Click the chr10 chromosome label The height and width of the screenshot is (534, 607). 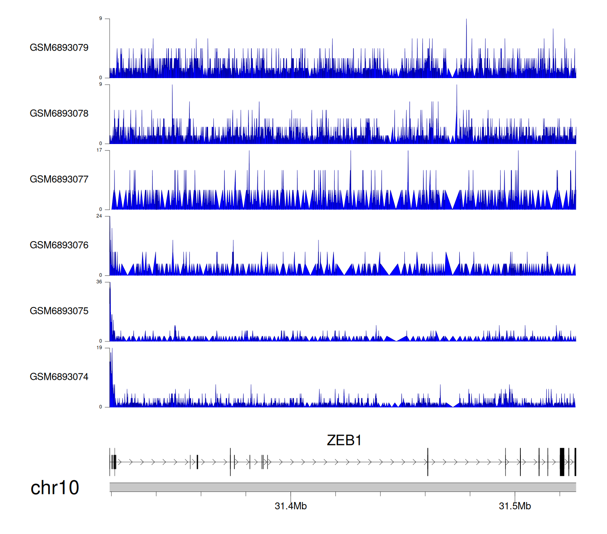[x=55, y=488]
